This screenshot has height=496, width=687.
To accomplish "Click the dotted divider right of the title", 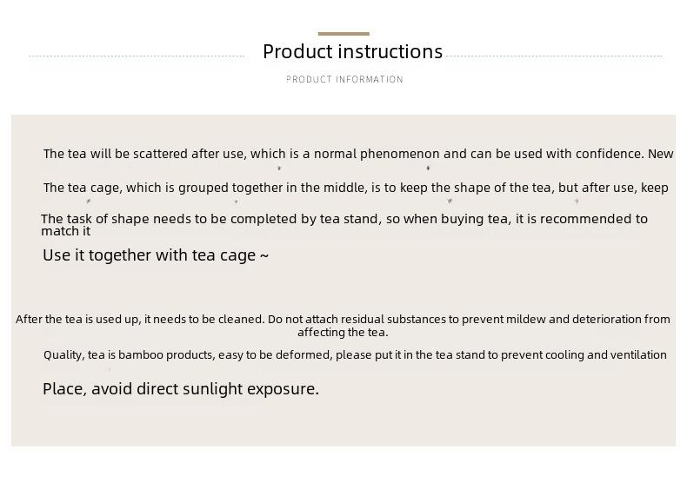I will pyautogui.click(x=555, y=56).
